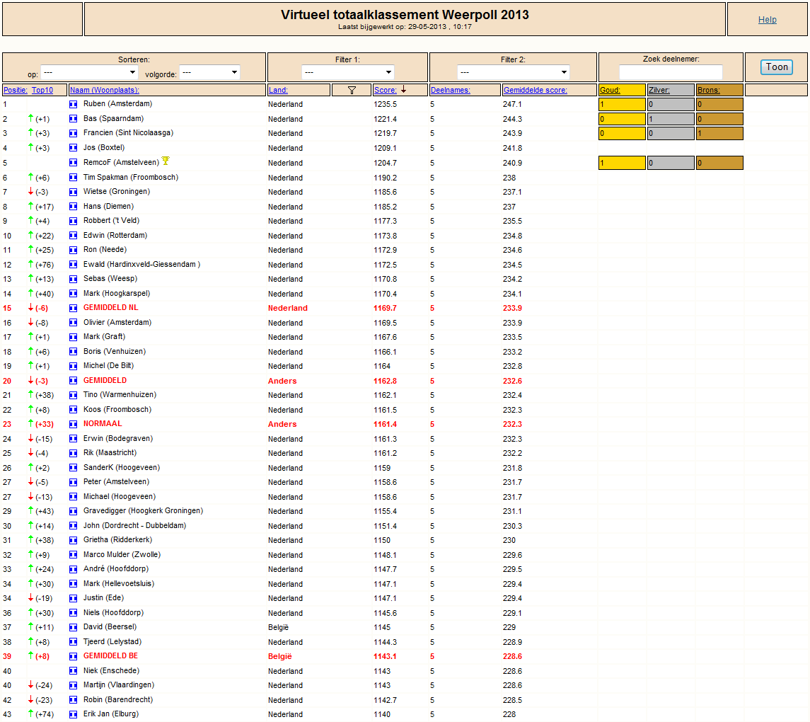Click the blue info icon beside Ruben (Amsterdam)

[x=74, y=104]
